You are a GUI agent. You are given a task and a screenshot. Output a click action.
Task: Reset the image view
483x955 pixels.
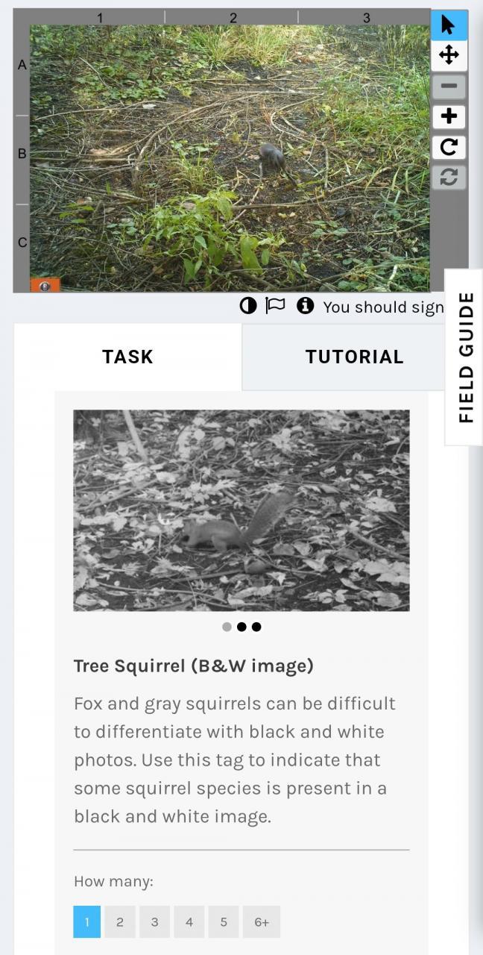point(449,178)
